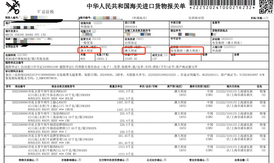Click the 自报自缴:是 footer entry

242,160
